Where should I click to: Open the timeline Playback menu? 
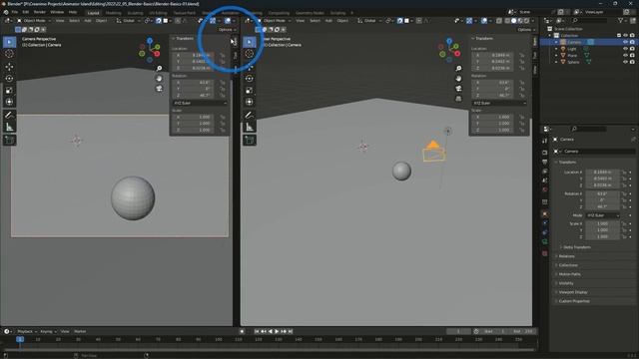click(x=27, y=331)
